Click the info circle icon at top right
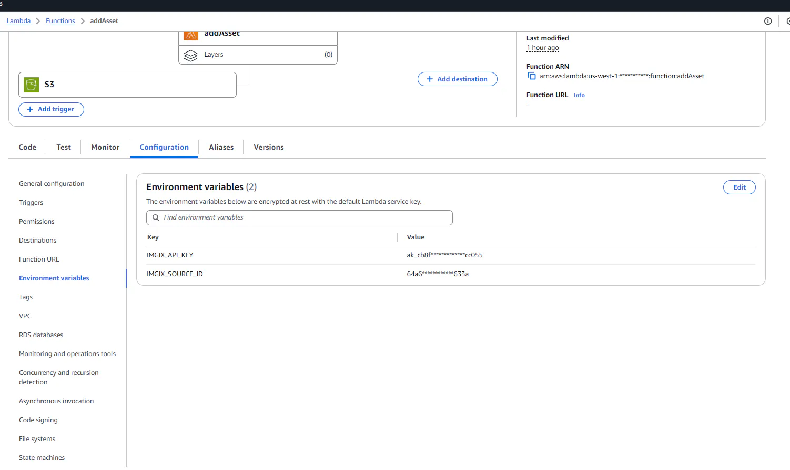The width and height of the screenshot is (790, 470). [767, 21]
